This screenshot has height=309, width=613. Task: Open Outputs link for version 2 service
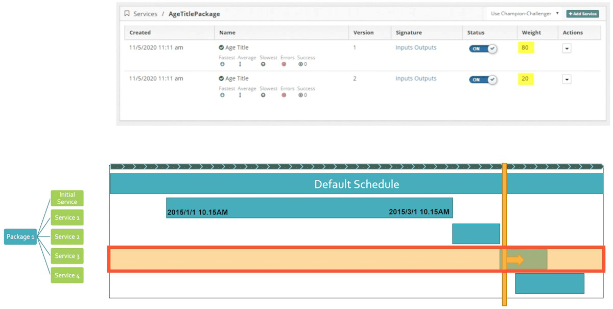(426, 79)
